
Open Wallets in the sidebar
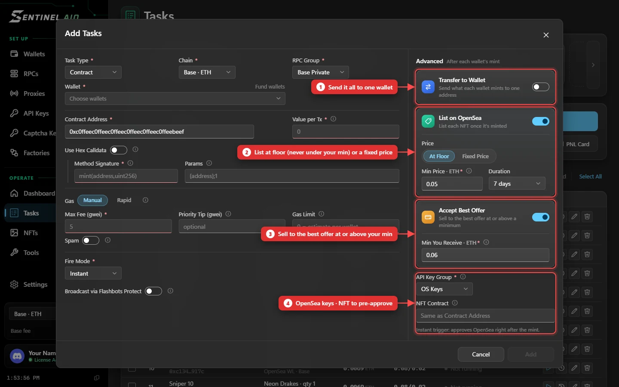tap(34, 54)
